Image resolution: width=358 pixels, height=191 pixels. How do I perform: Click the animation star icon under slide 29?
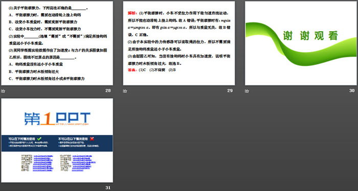pyautogui.click(x=125, y=91)
